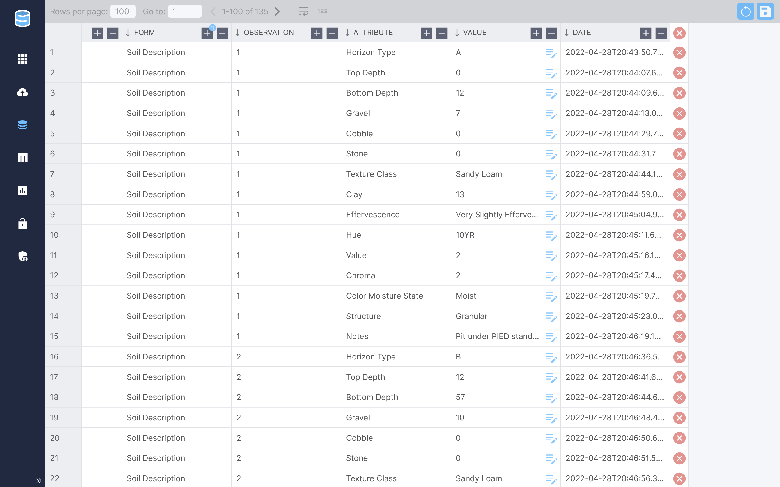Remove filter on OBSERVATION column minus
This screenshot has width=780, height=487.
tap(332, 33)
